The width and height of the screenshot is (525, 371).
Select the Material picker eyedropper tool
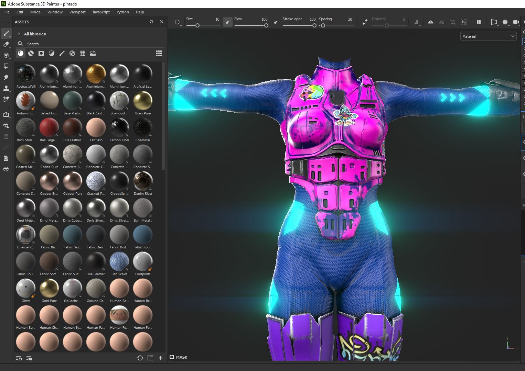pyautogui.click(x=6, y=99)
